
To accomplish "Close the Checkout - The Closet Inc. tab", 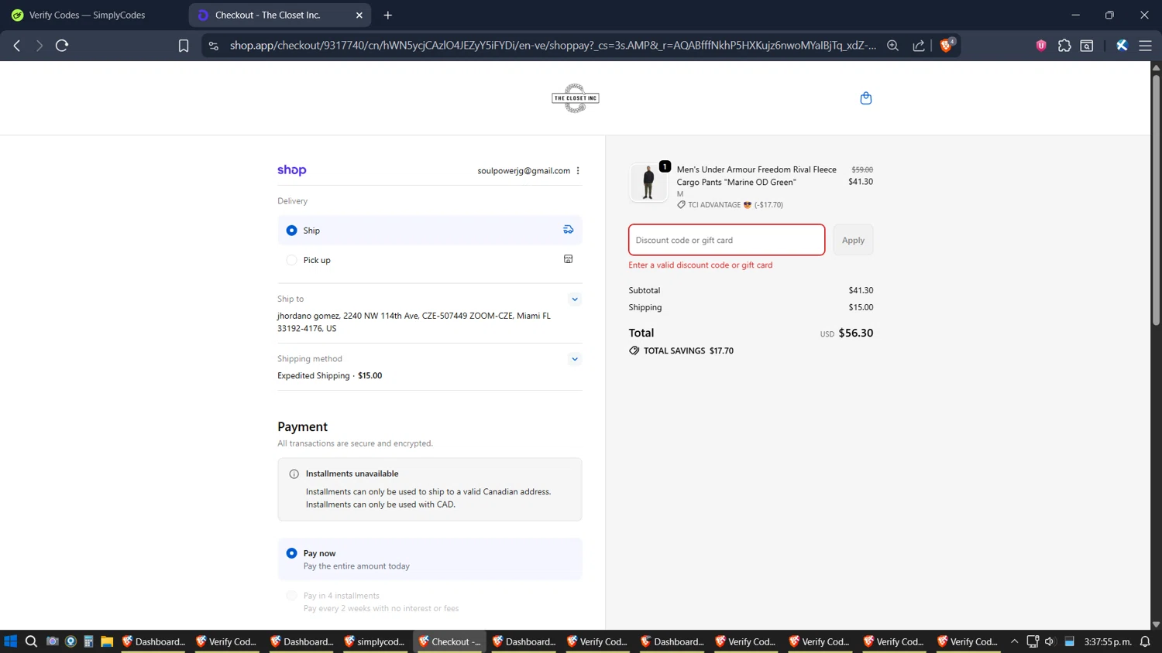I will 359,15.
